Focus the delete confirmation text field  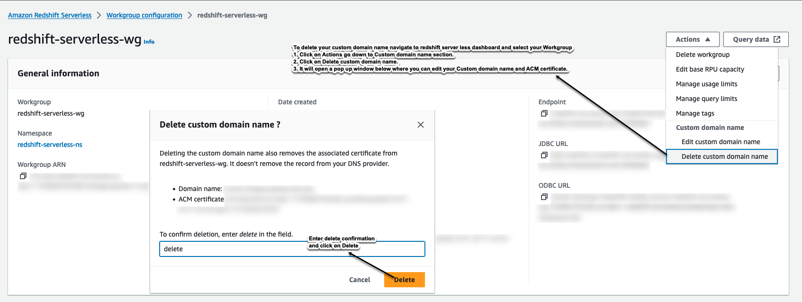pos(292,249)
